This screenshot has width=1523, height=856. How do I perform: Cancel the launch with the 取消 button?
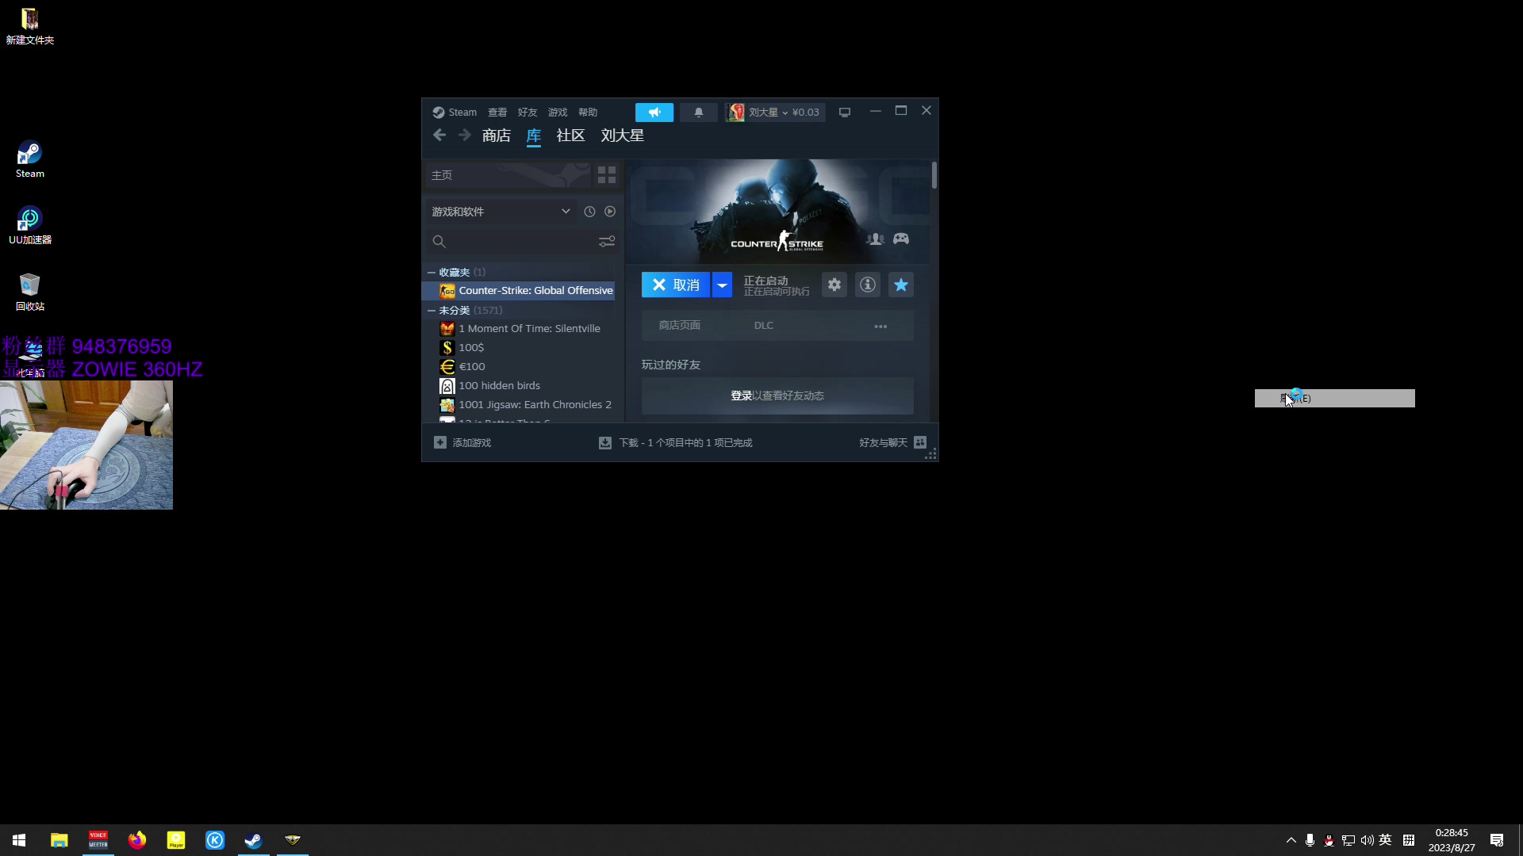(676, 285)
